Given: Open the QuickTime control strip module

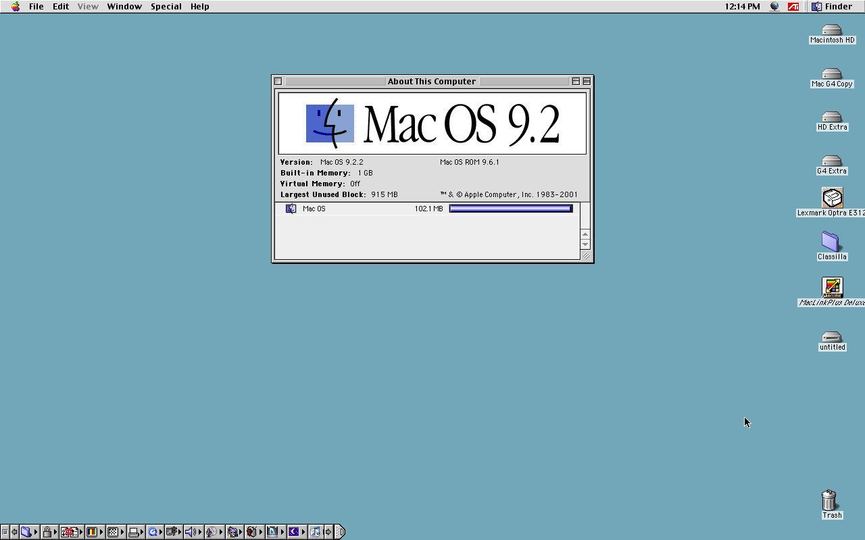Looking at the screenshot, I should [154, 532].
